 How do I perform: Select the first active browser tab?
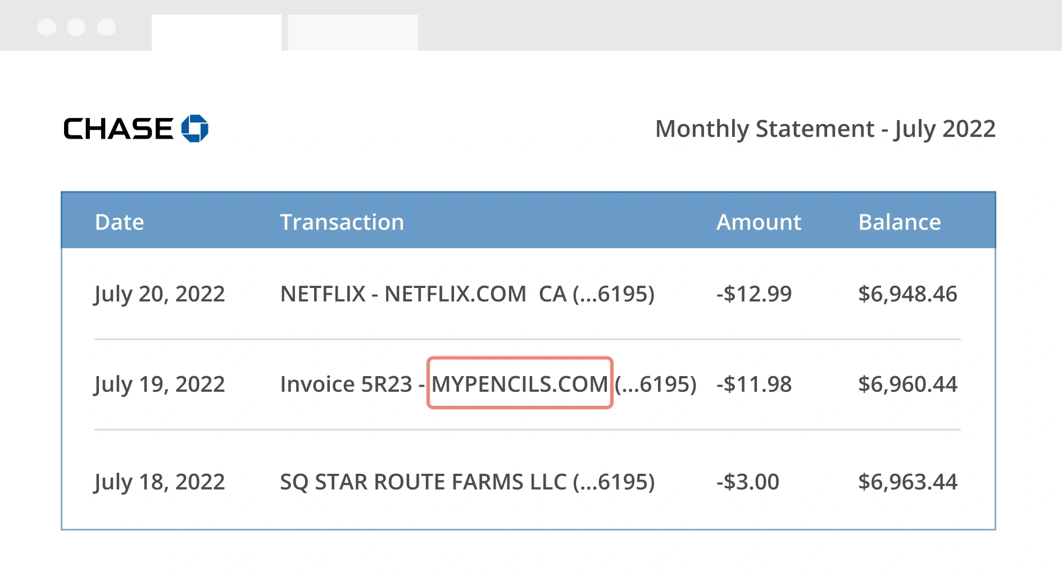216,33
